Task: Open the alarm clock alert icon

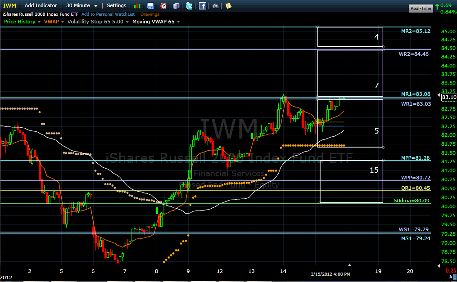Action: coord(163,6)
